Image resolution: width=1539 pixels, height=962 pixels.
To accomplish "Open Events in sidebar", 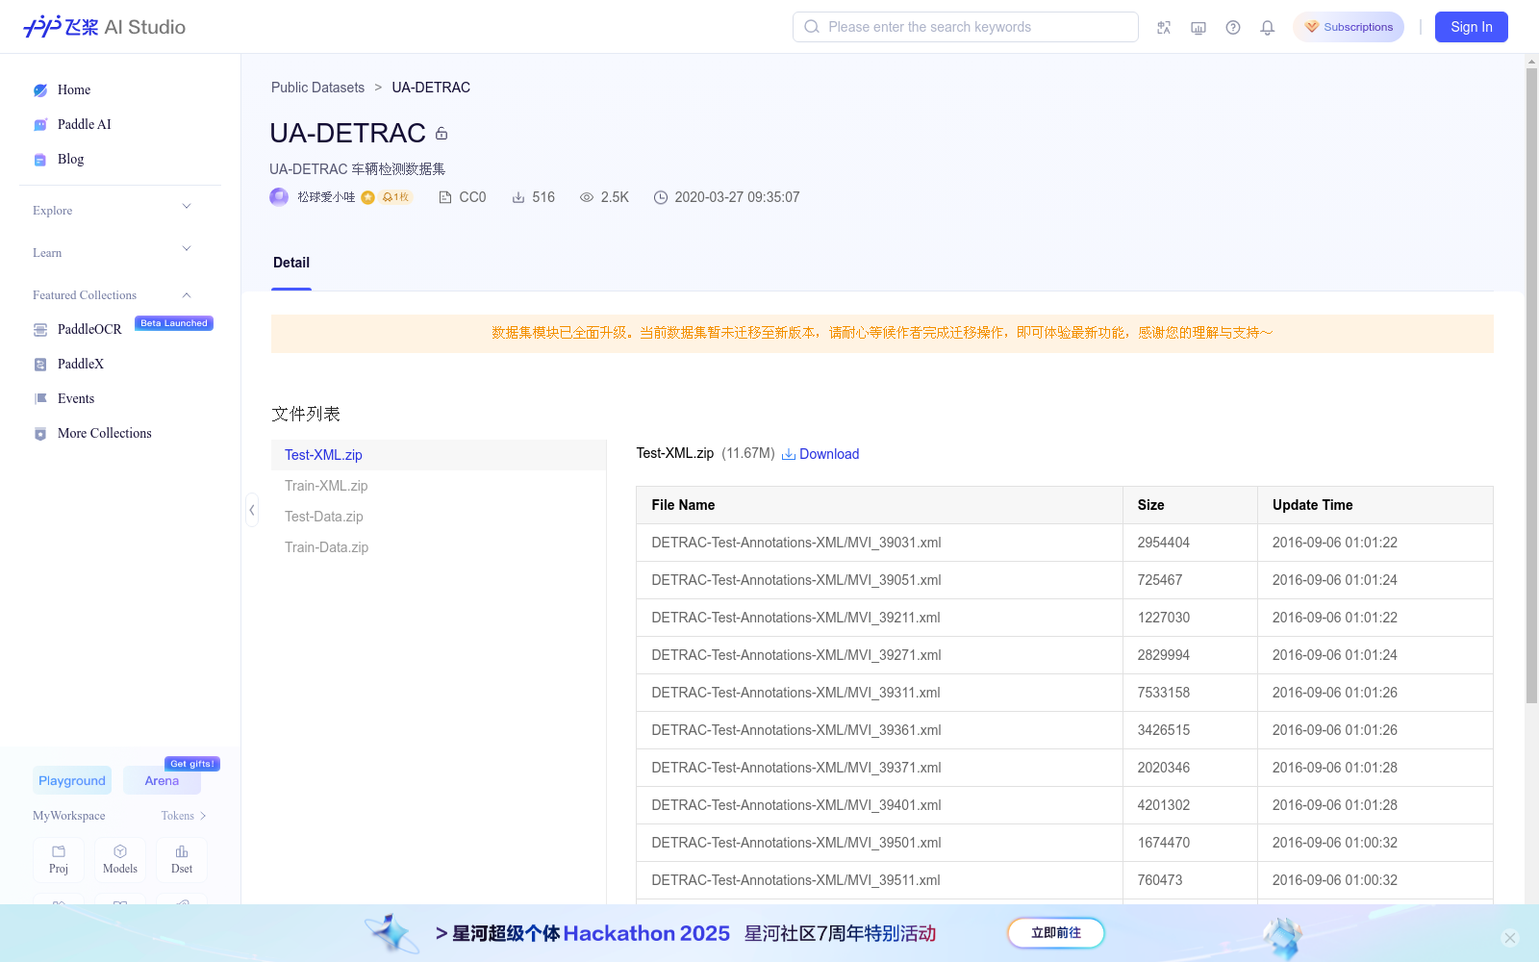I will point(76,398).
